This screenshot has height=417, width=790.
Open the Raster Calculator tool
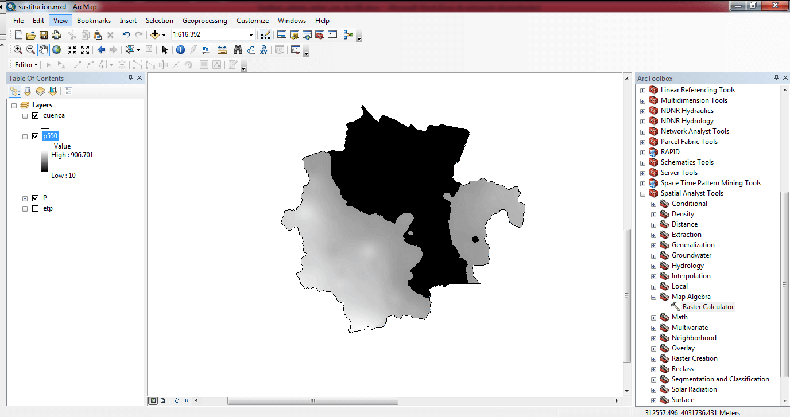[x=708, y=307]
